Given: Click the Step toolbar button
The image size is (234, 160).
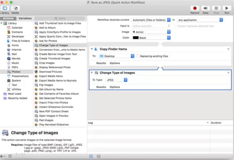Looking at the screenshot, I should pos(206,8).
